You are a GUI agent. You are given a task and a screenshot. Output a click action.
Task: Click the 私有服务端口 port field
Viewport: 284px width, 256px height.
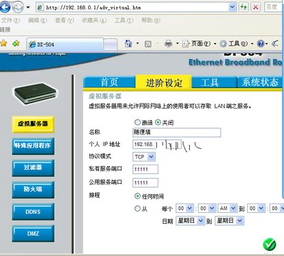click(x=145, y=169)
